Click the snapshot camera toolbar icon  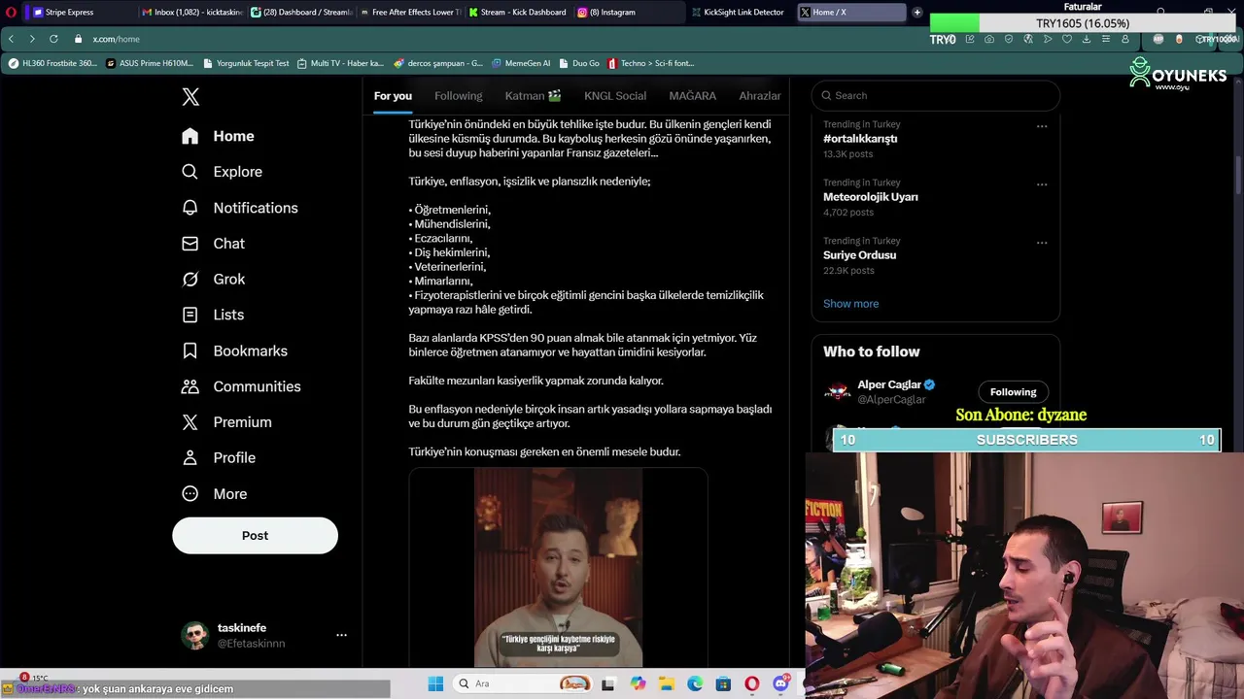989,39
